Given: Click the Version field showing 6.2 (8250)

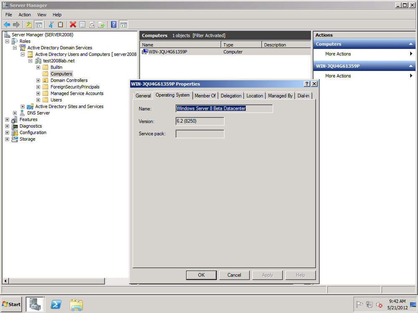Looking at the screenshot, I should pyautogui.click(x=200, y=121).
